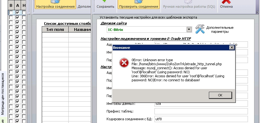260x123 pixels.
Task: Click the Тип поля column header
Action: tap(55, 30)
